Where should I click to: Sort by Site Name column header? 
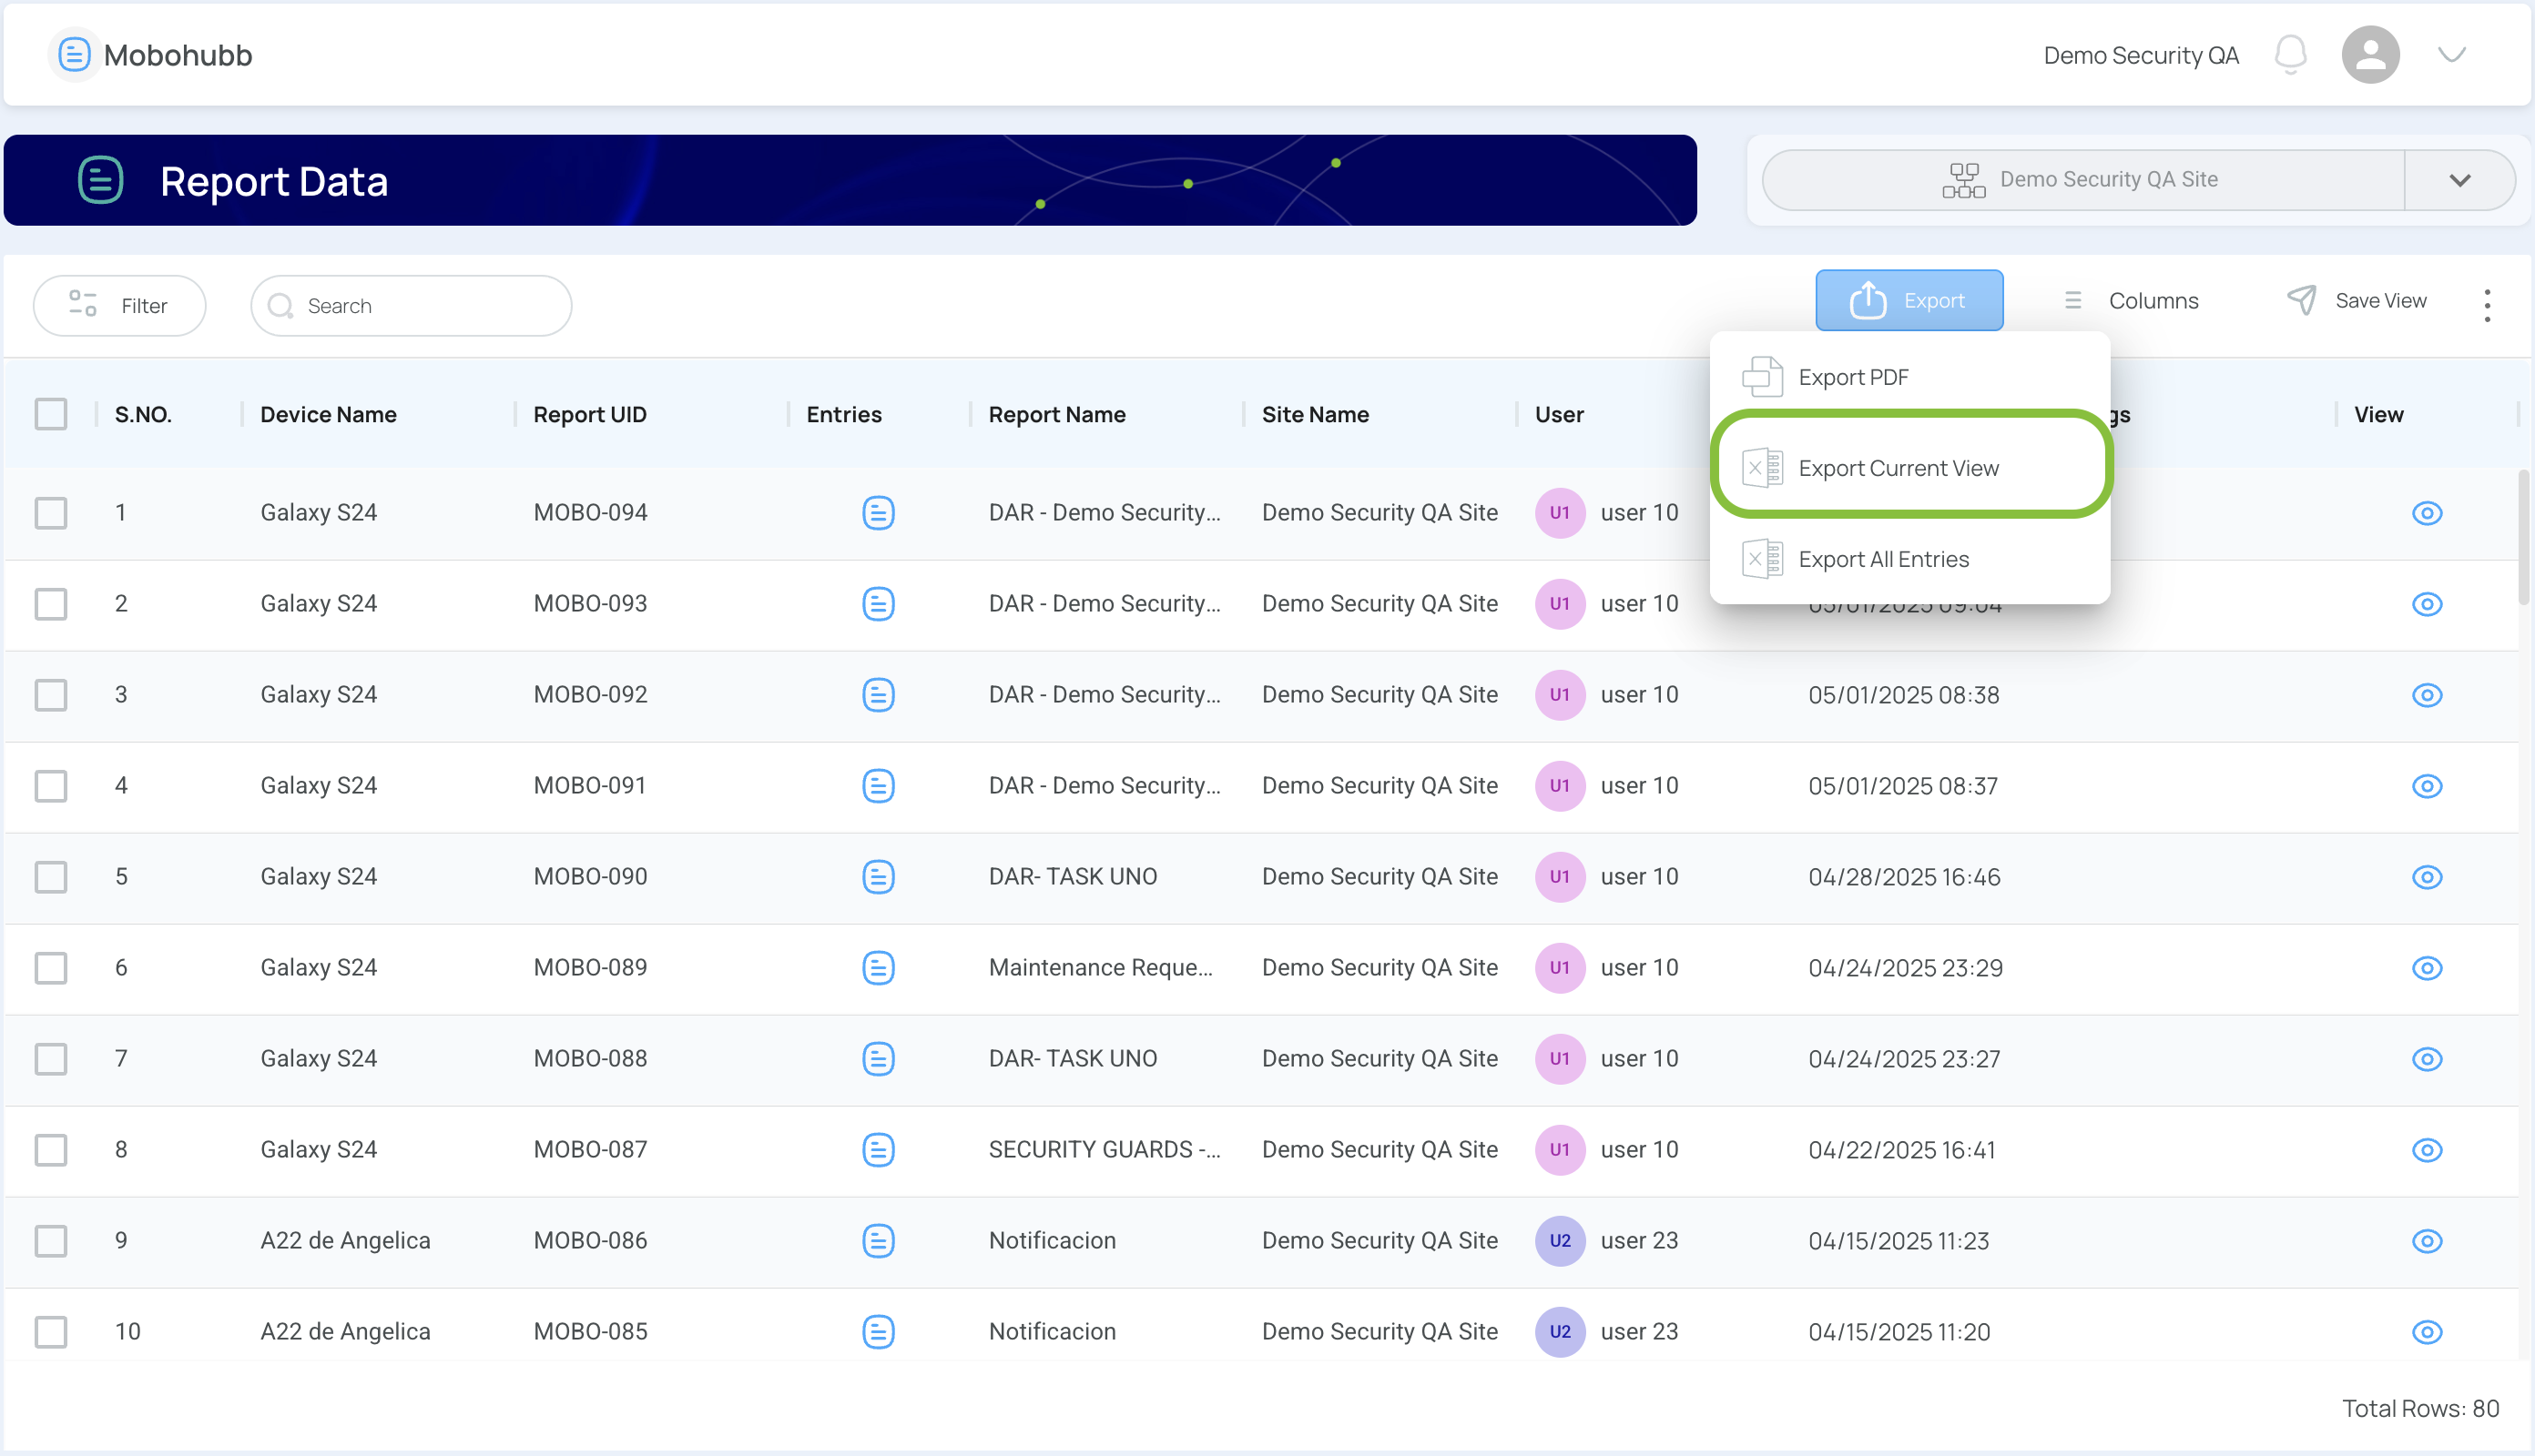pyautogui.click(x=1315, y=414)
